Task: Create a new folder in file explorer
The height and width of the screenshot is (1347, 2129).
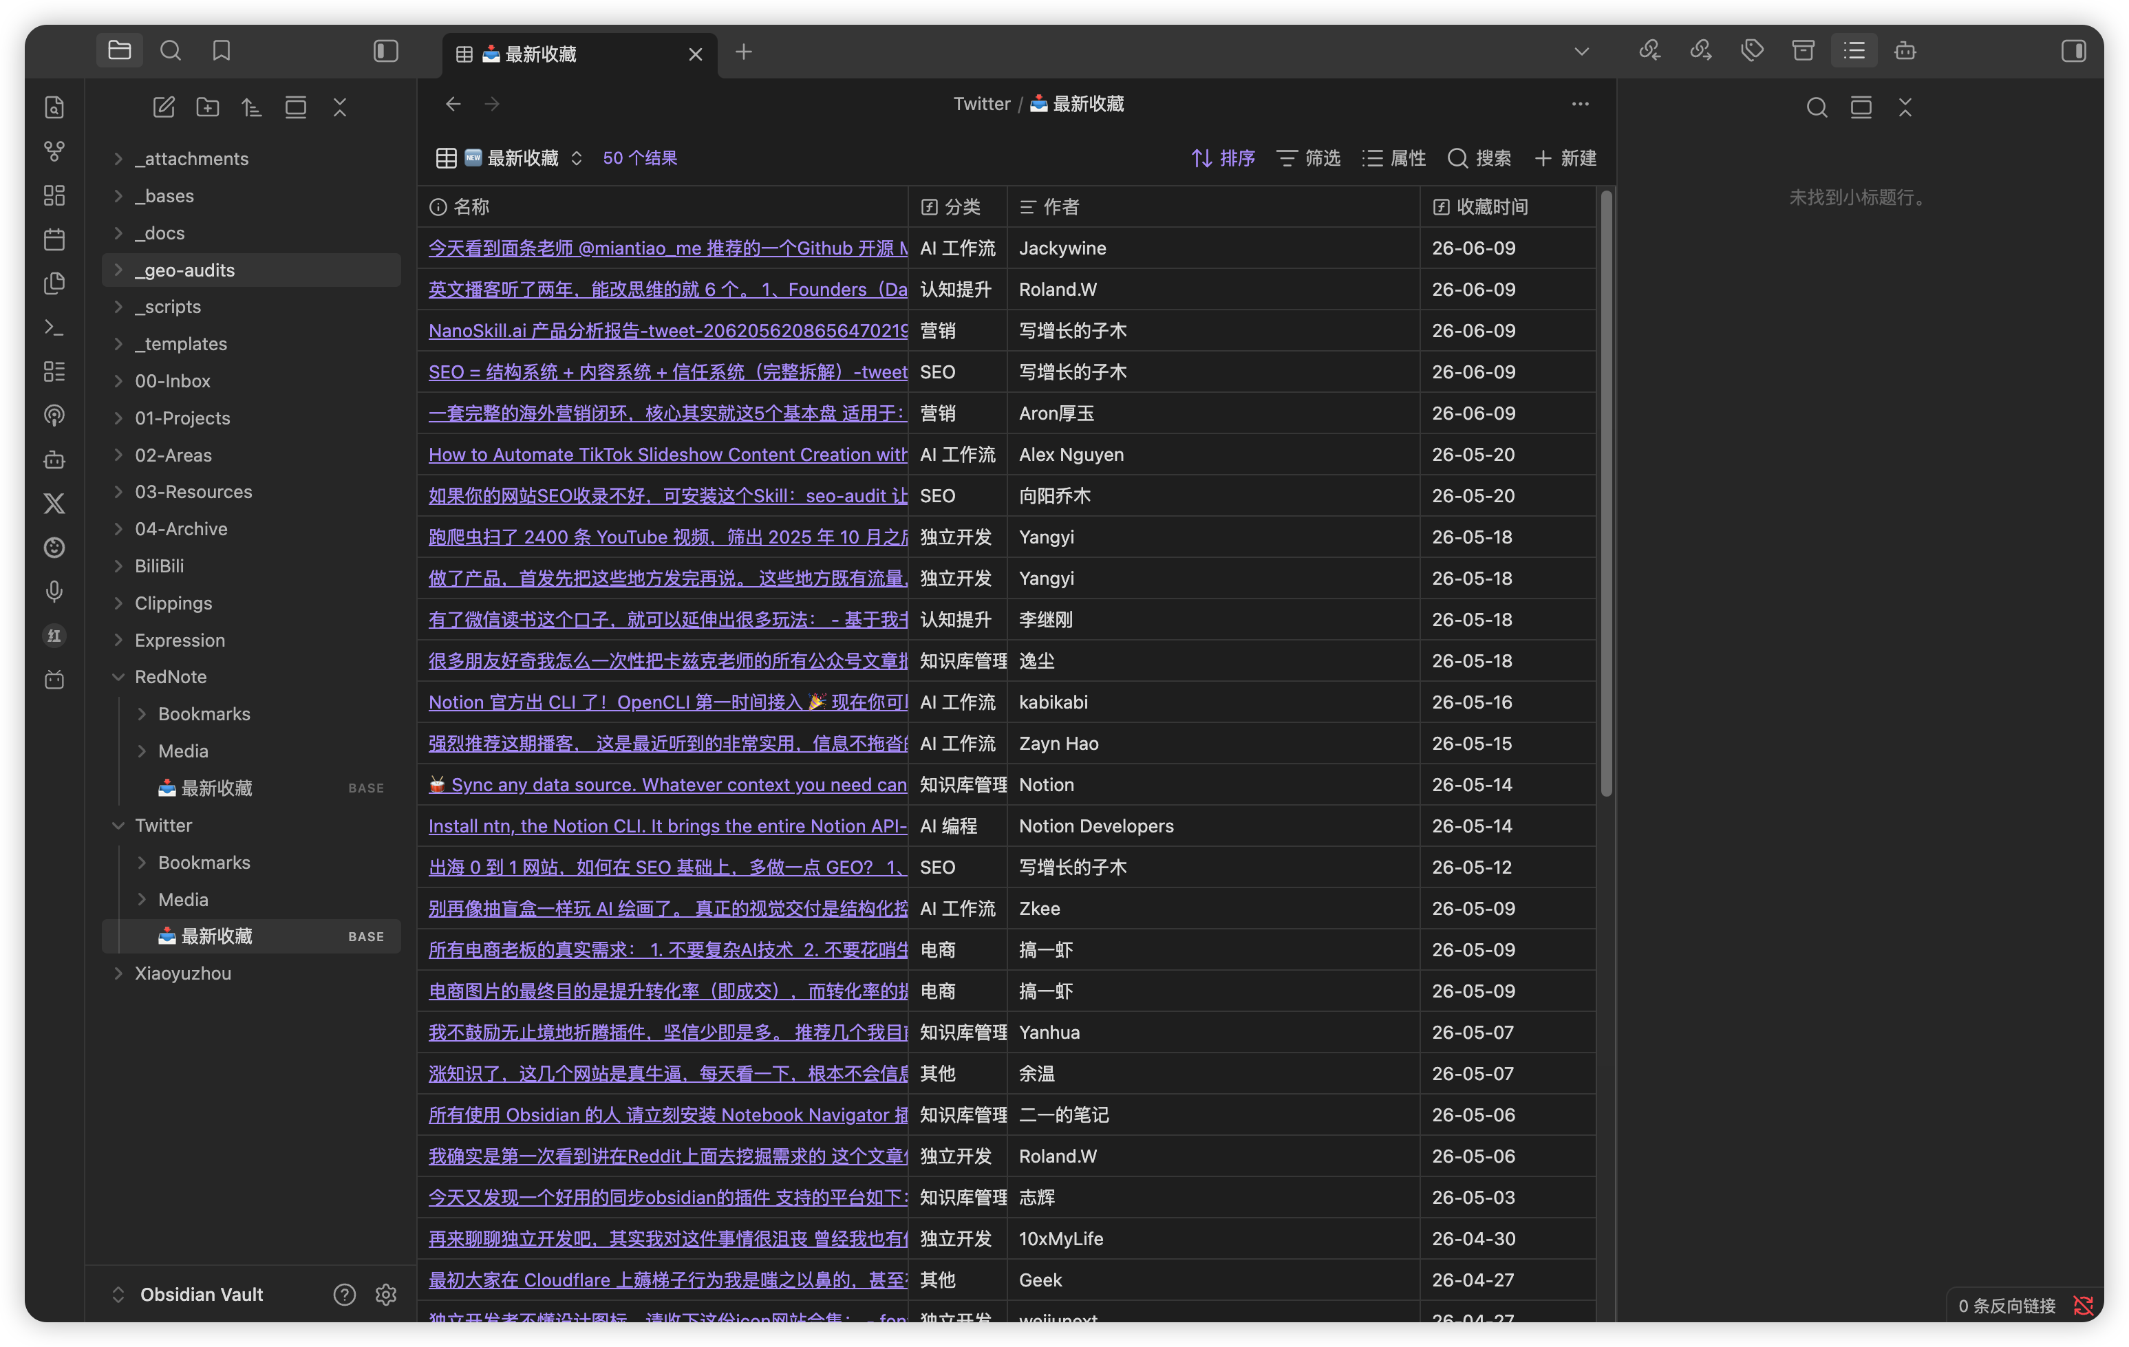Action: 208,107
